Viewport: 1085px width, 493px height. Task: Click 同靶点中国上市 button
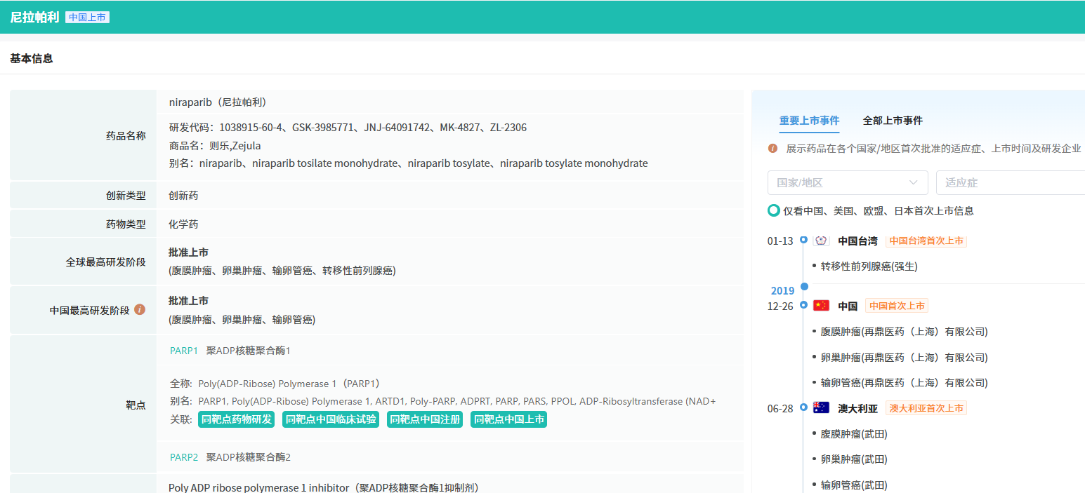508,419
